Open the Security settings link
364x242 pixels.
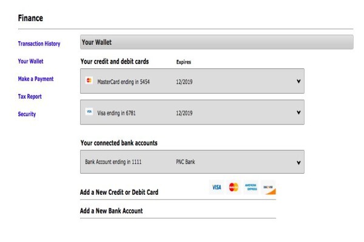(x=27, y=114)
